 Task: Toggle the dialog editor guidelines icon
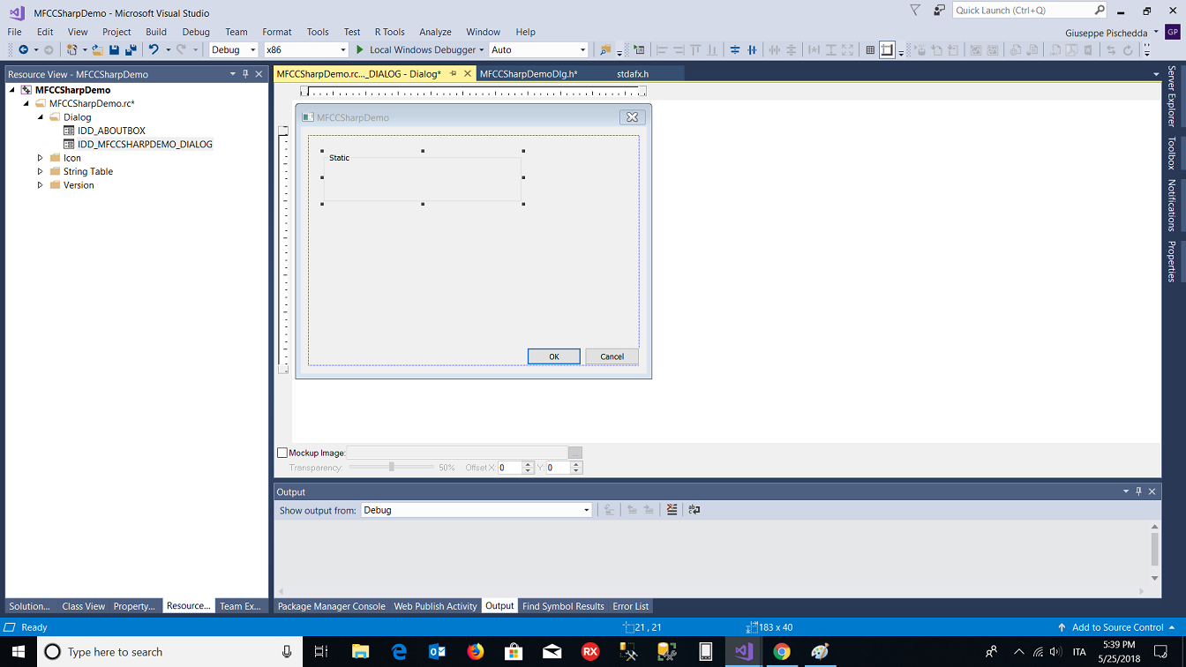point(887,50)
